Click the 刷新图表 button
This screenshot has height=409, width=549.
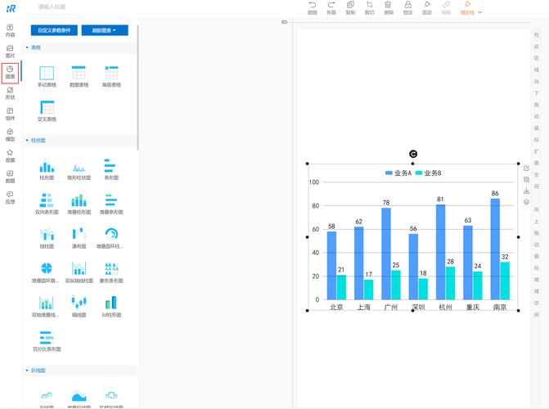point(105,30)
